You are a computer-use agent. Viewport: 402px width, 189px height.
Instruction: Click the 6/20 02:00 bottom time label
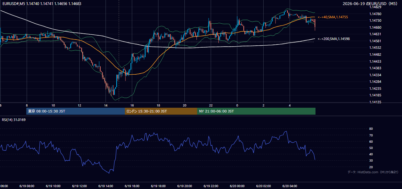point(263,186)
